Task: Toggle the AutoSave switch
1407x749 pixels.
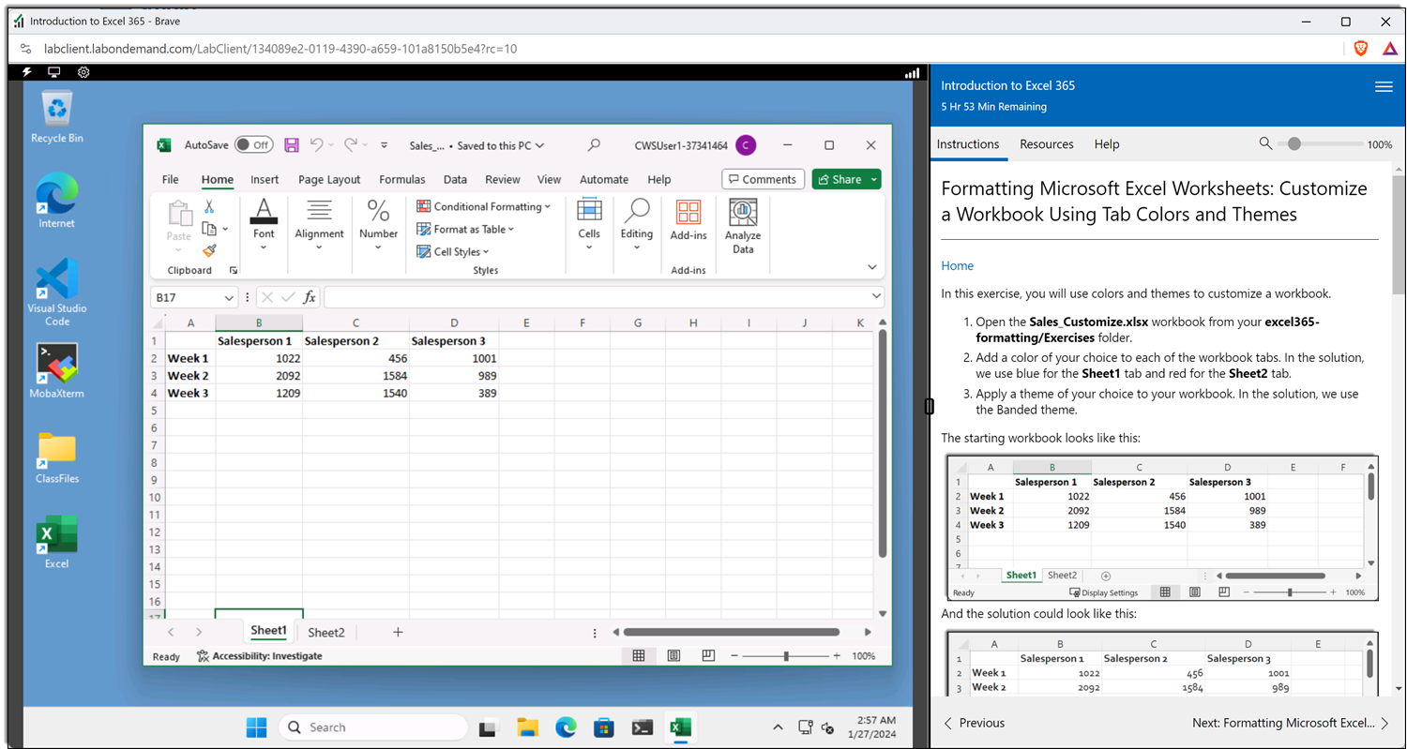Action: point(253,145)
